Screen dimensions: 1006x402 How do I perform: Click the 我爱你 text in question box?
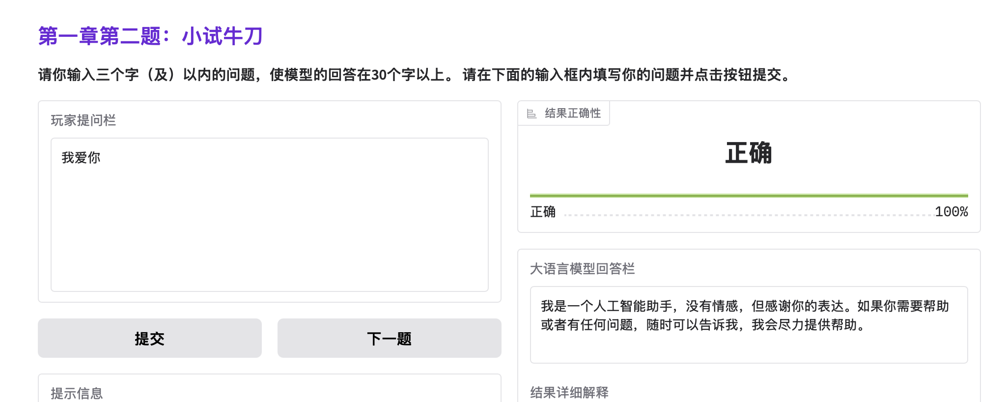pyautogui.click(x=81, y=158)
